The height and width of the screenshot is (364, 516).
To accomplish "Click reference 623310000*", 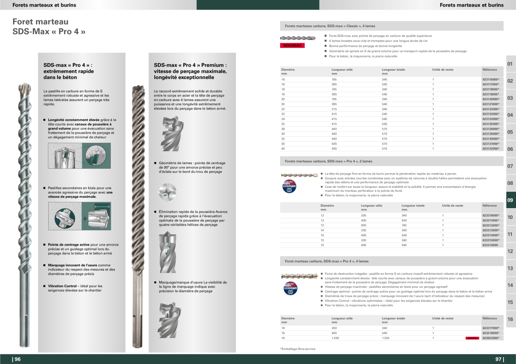I will (x=491, y=215).
